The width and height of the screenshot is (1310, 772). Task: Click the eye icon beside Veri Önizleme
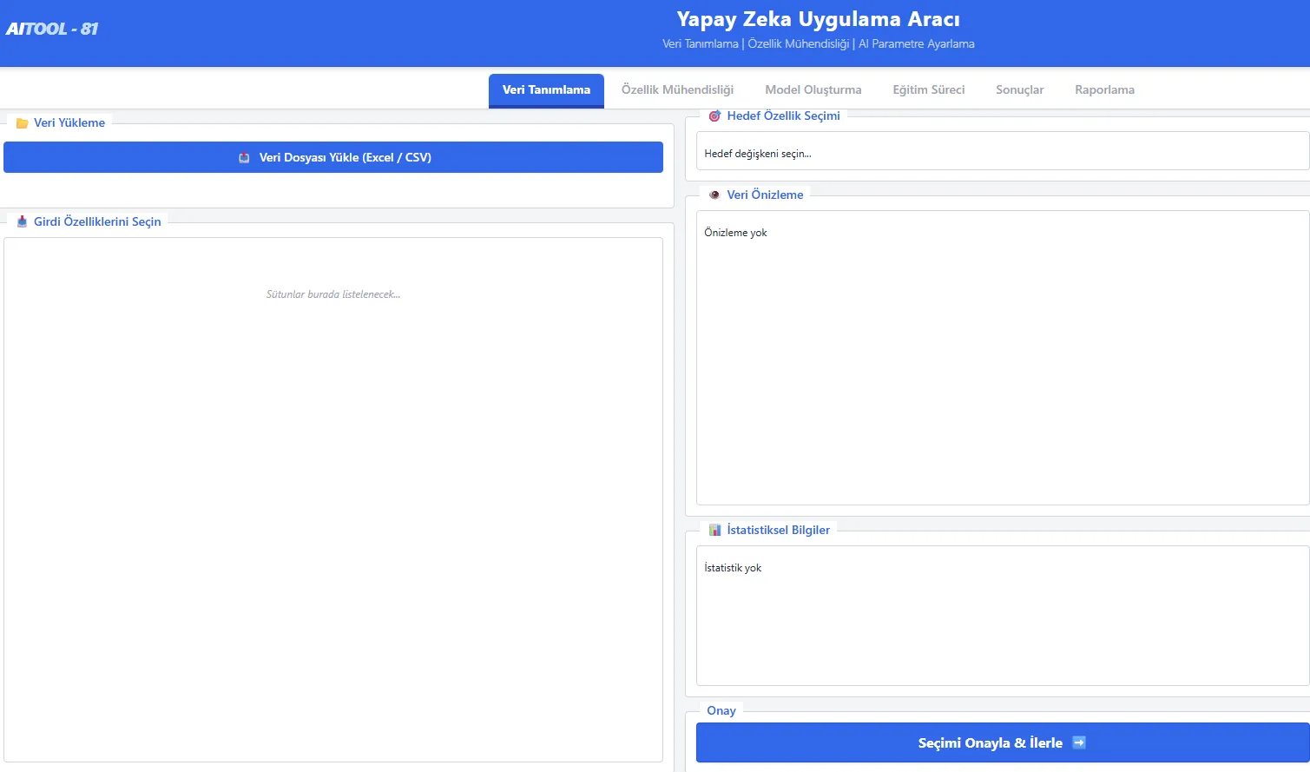click(714, 195)
